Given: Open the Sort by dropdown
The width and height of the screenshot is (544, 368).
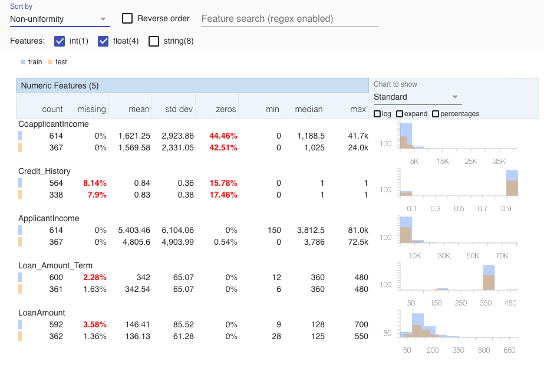Looking at the screenshot, I should click(60, 19).
